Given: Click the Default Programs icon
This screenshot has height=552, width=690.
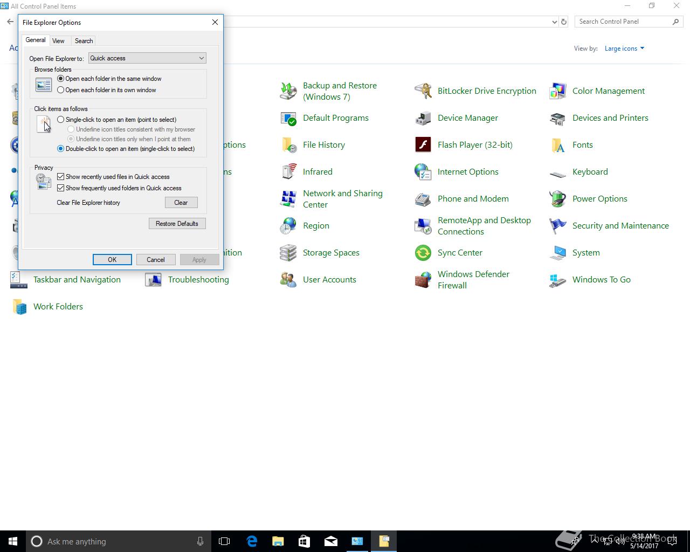Looking at the screenshot, I should [x=288, y=118].
